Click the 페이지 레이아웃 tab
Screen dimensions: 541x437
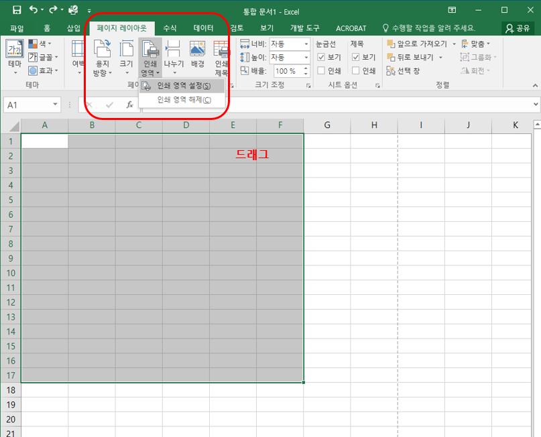[x=122, y=28]
